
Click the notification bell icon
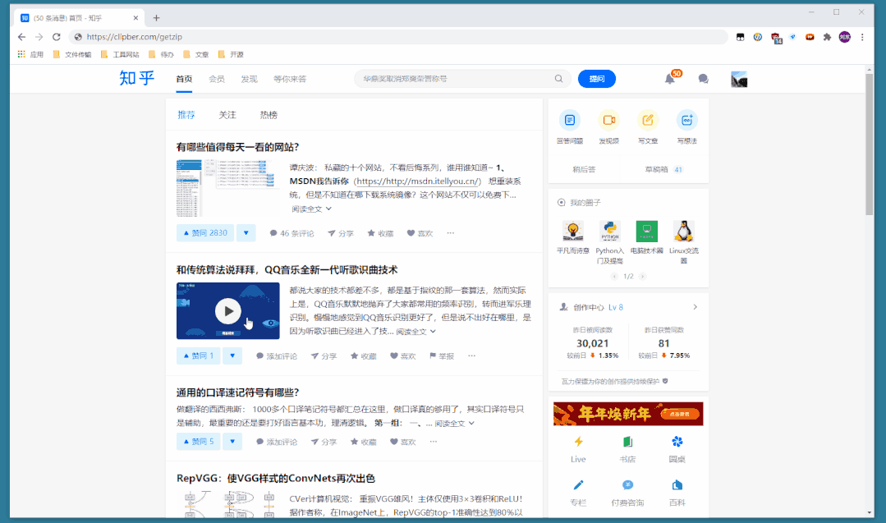[x=670, y=79]
